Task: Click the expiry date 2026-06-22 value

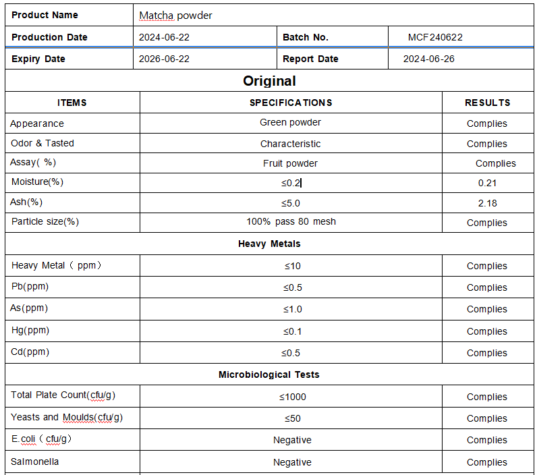Action: (x=164, y=59)
